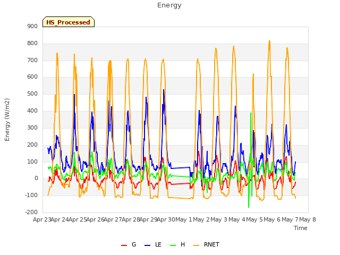Click the May 2 x-axis date label
This screenshot has width=340, height=255.
pyautogui.click(x=201, y=219)
